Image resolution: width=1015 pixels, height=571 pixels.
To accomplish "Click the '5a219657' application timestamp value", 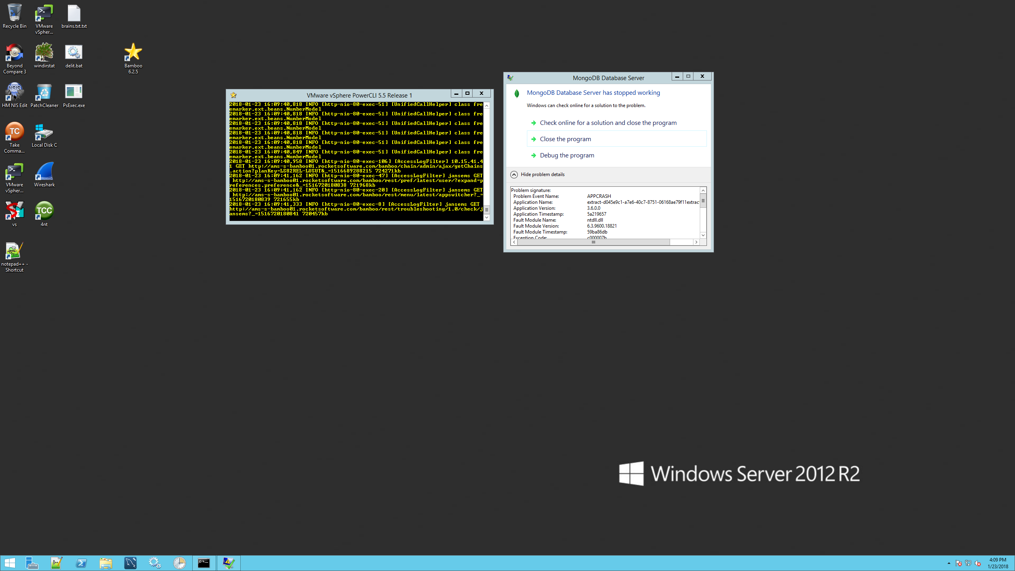I will pyautogui.click(x=597, y=214).
